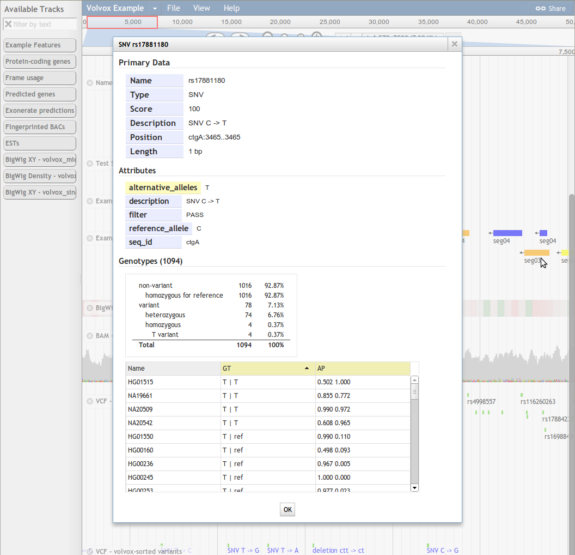
Task: Select the HG00245 genotype row
Action: [x=268, y=477]
